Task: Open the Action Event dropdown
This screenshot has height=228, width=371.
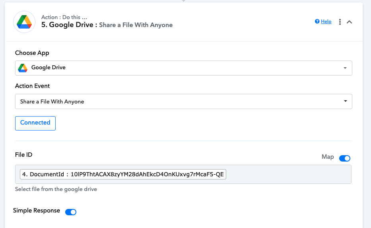Action: (x=183, y=101)
